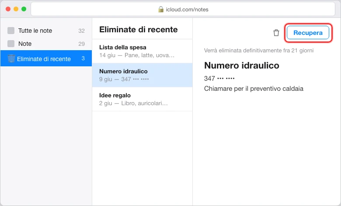Open the Note folder in the sidebar
This screenshot has width=341, height=206.
[x=46, y=44]
